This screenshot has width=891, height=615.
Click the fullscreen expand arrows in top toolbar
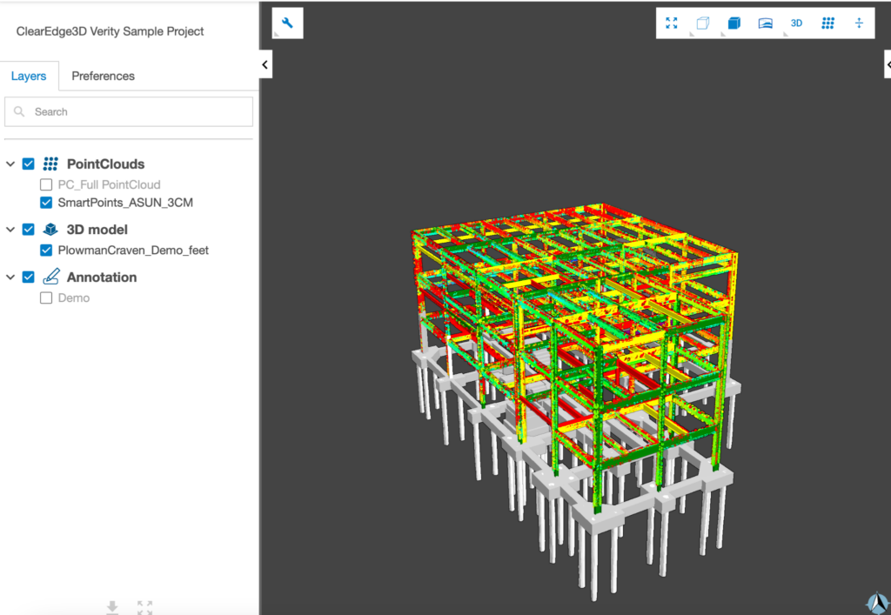[x=671, y=23]
